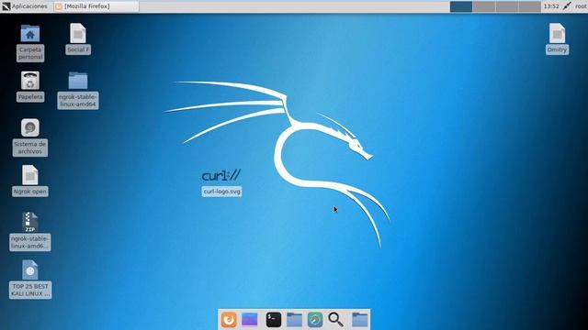Screen dimensions: 588x330
Task: Select the Dmitry file icon
Action: pos(558,33)
